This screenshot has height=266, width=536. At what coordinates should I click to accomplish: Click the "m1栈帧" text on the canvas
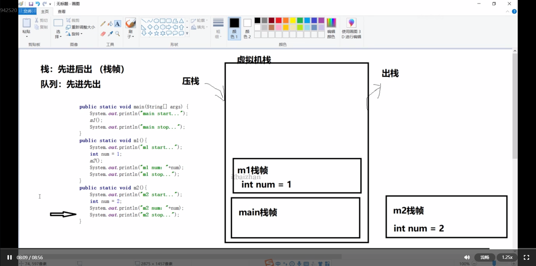(x=253, y=170)
